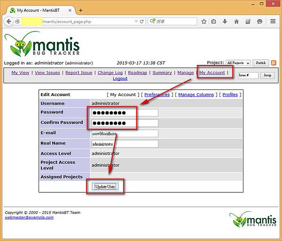Click the notepad toolbar icon next to home

(248, 22)
